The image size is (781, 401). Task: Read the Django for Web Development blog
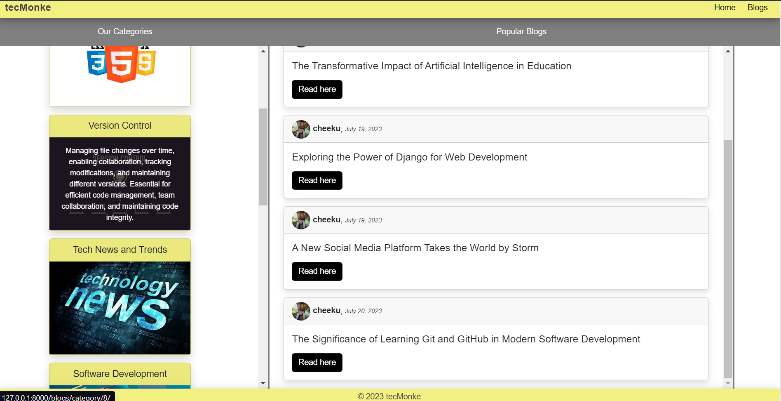317,181
